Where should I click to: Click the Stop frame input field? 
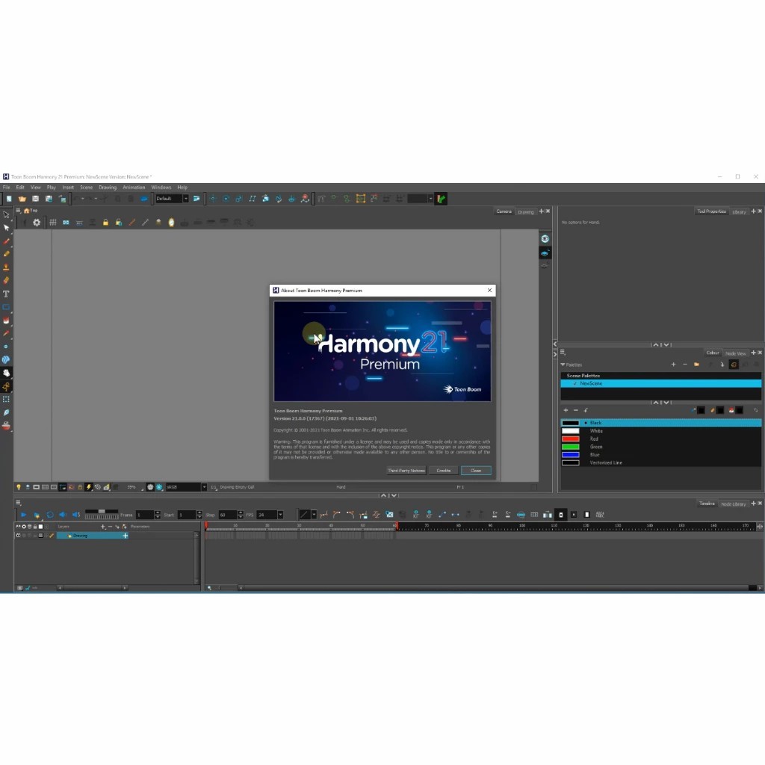[227, 515]
